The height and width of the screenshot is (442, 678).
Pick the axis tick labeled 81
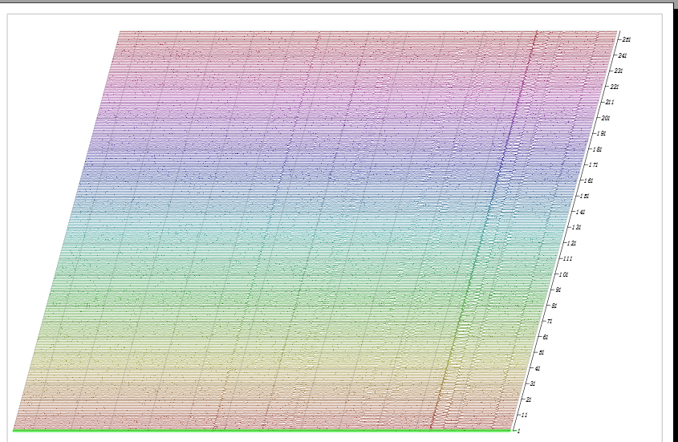(x=553, y=306)
